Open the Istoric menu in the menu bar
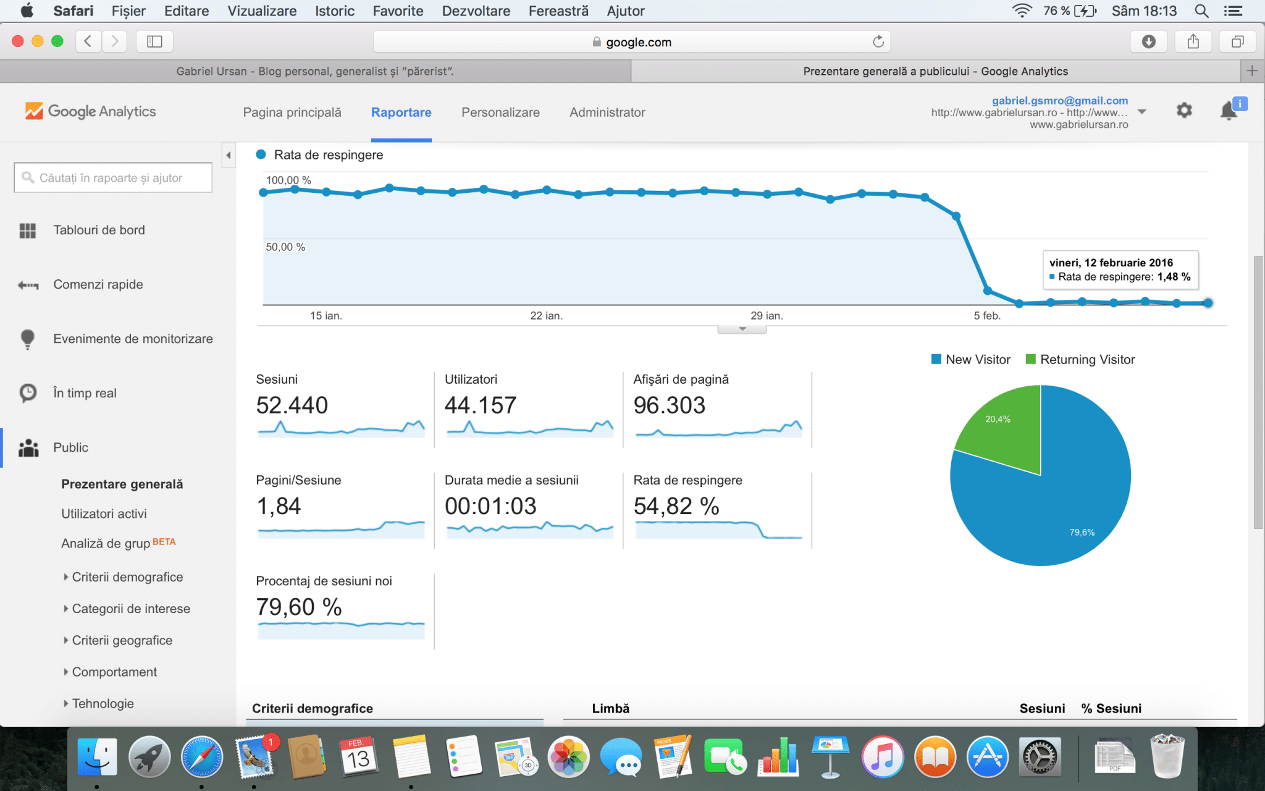Screen dimensions: 1265x791 tap(335, 11)
